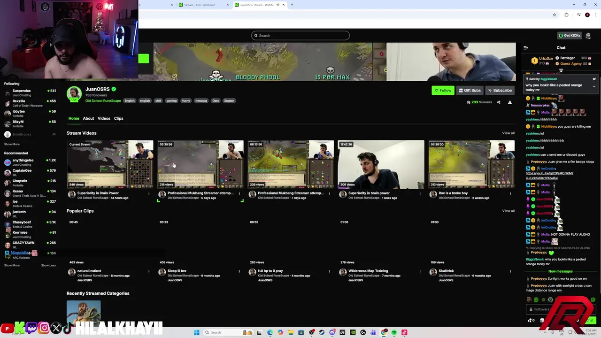Open the 'Roc is a broke boy' video
Screen dimensions: 601x338
pyautogui.click(x=471, y=164)
